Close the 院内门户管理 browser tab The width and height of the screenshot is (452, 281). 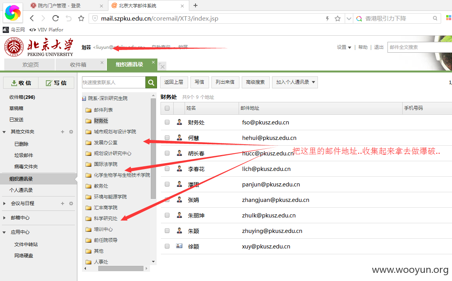click(101, 6)
